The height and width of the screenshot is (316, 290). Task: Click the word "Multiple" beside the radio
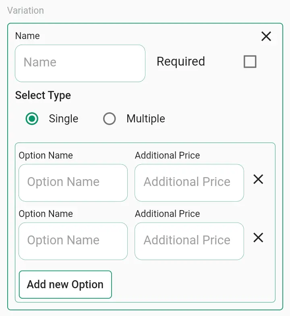tap(146, 118)
